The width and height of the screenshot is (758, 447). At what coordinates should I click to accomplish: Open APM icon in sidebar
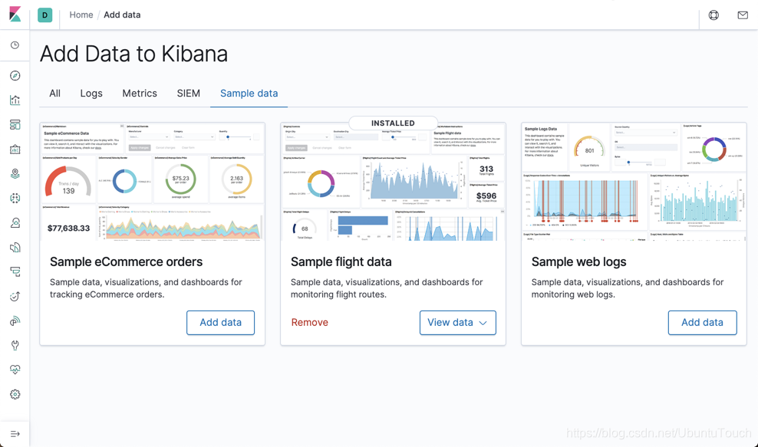pyautogui.click(x=15, y=271)
